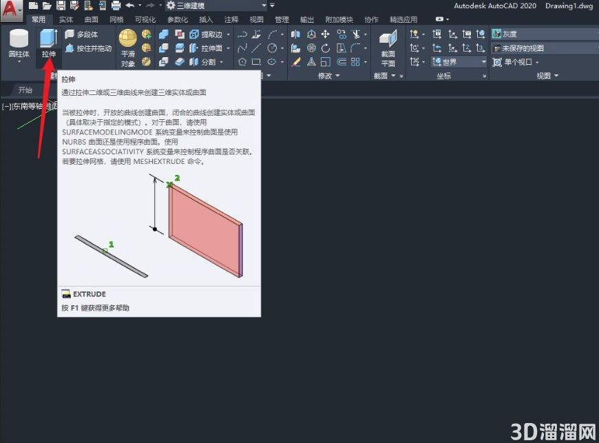Click the Smooth Object (平滑对象) sphere icon
599x443 pixels.
pos(127,38)
